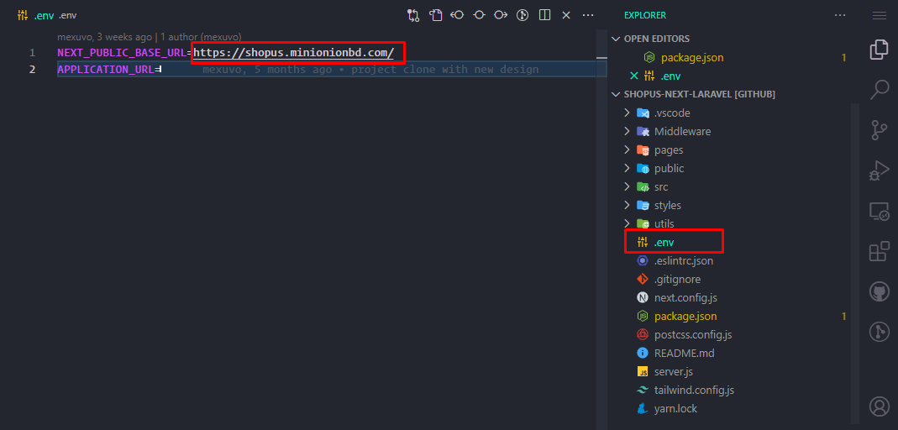Expand the Middleware folder
Screen dimensions: 898x430
681,131
